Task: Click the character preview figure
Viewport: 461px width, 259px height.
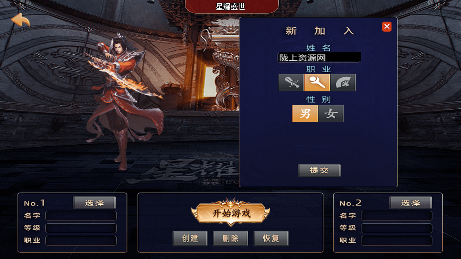Action: (121, 101)
